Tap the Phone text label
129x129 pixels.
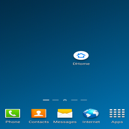pos(13,122)
